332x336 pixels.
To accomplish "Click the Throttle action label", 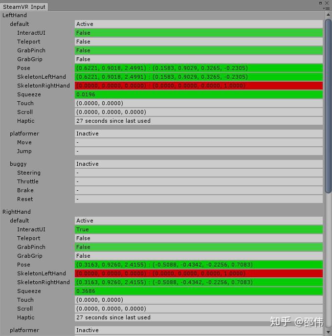I will [x=28, y=181].
